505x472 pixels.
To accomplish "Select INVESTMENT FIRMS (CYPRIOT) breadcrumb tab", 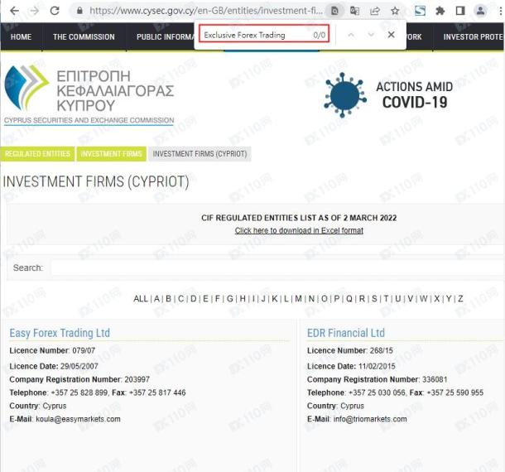I will coord(200,154).
